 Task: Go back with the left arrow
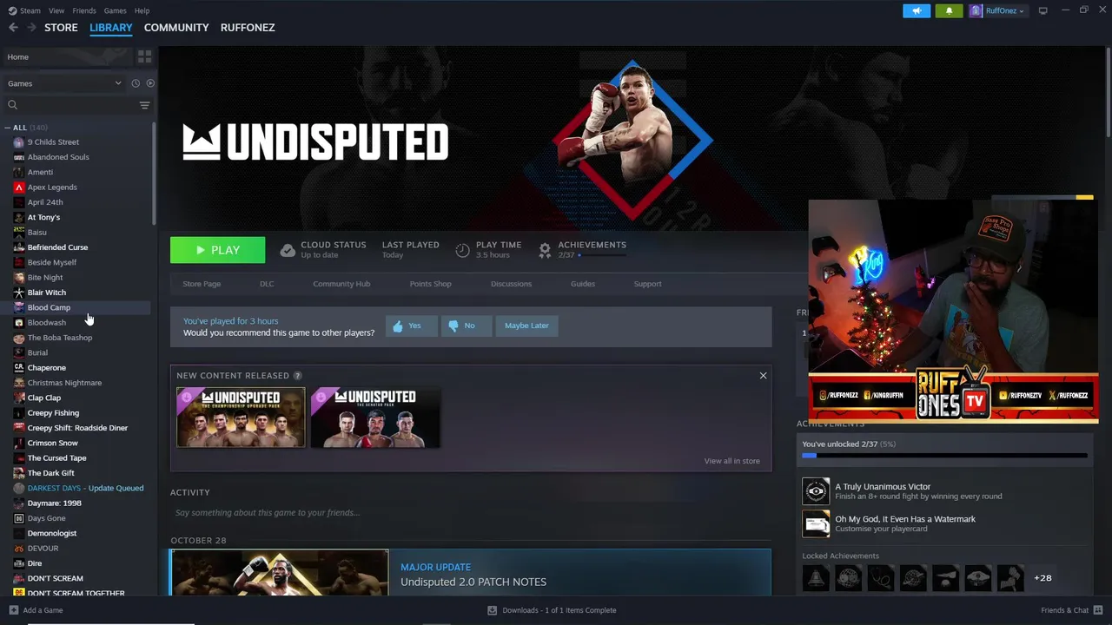pos(13,28)
